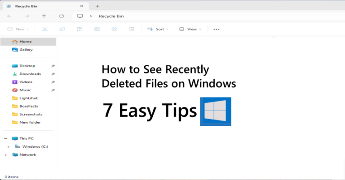Open the View dropdown menu
Viewport: 345px width, 180px height.
coord(190,29)
